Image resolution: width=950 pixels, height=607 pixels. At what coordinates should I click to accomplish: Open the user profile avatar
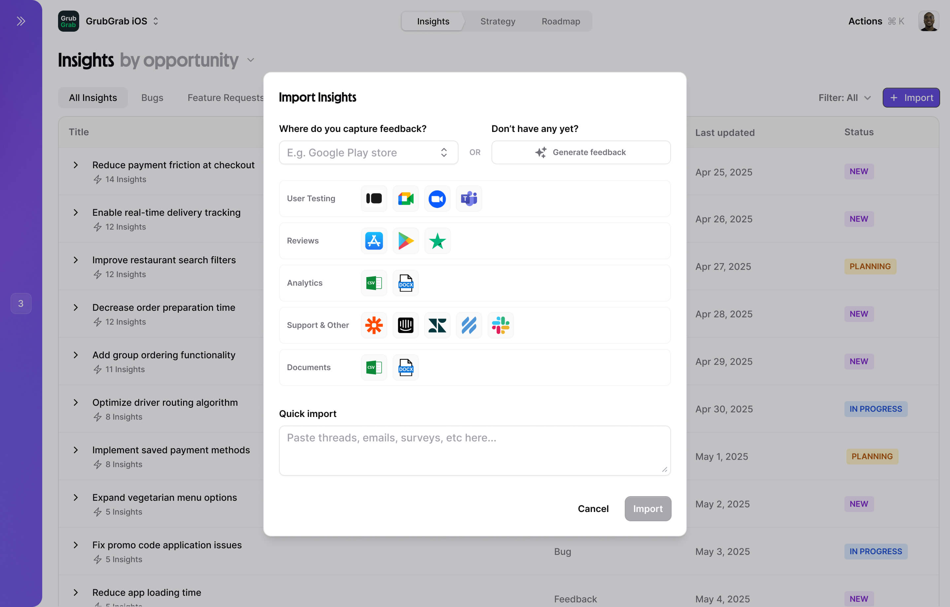(x=928, y=21)
